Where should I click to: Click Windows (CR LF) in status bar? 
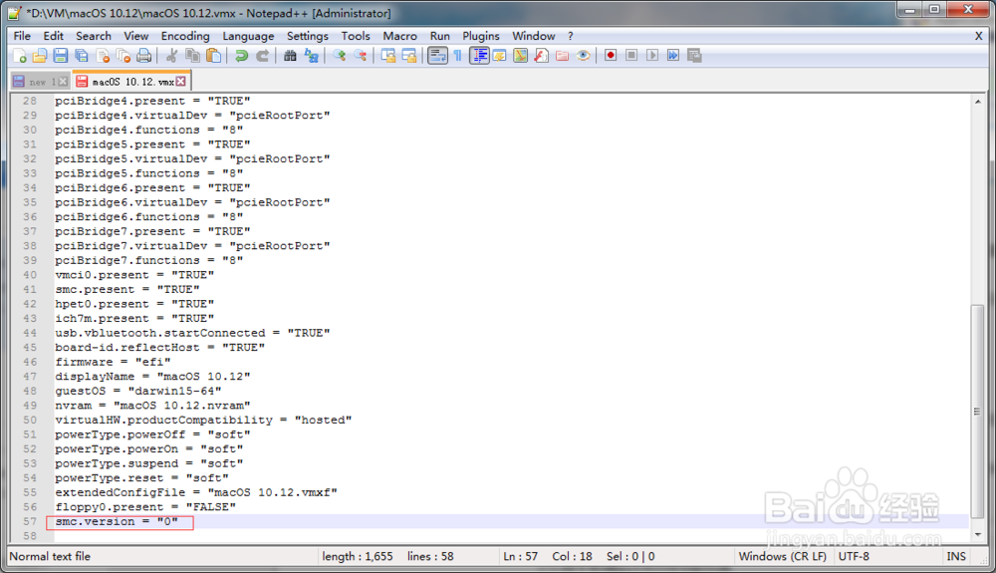coord(783,556)
